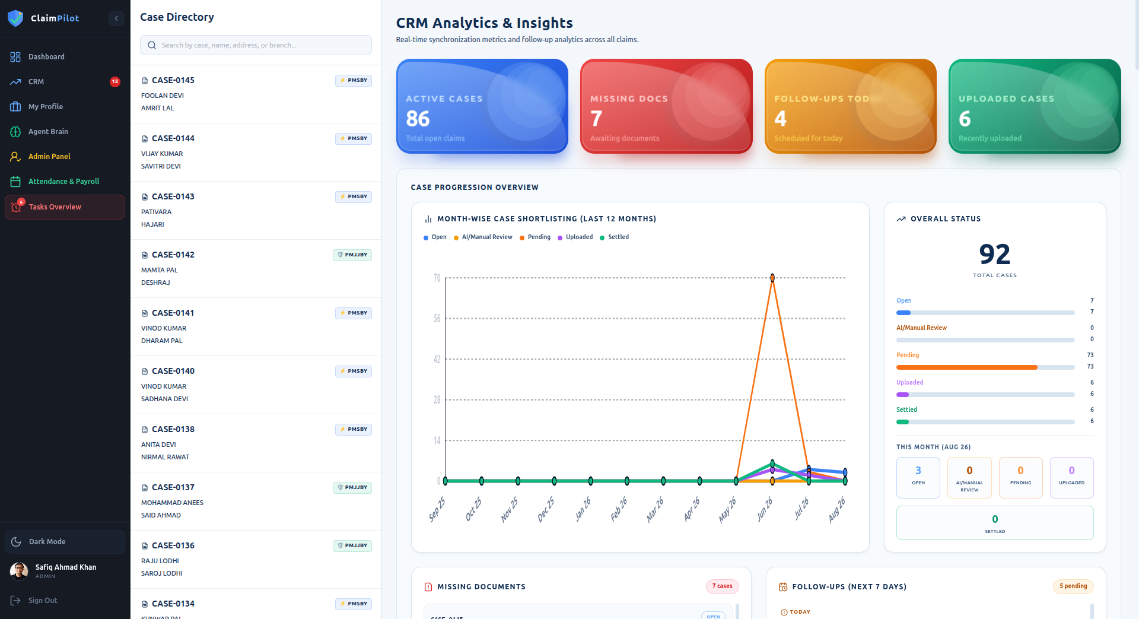
Task: Select CASE-0142 Mamta Pal entry
Action: click(256, 269)
